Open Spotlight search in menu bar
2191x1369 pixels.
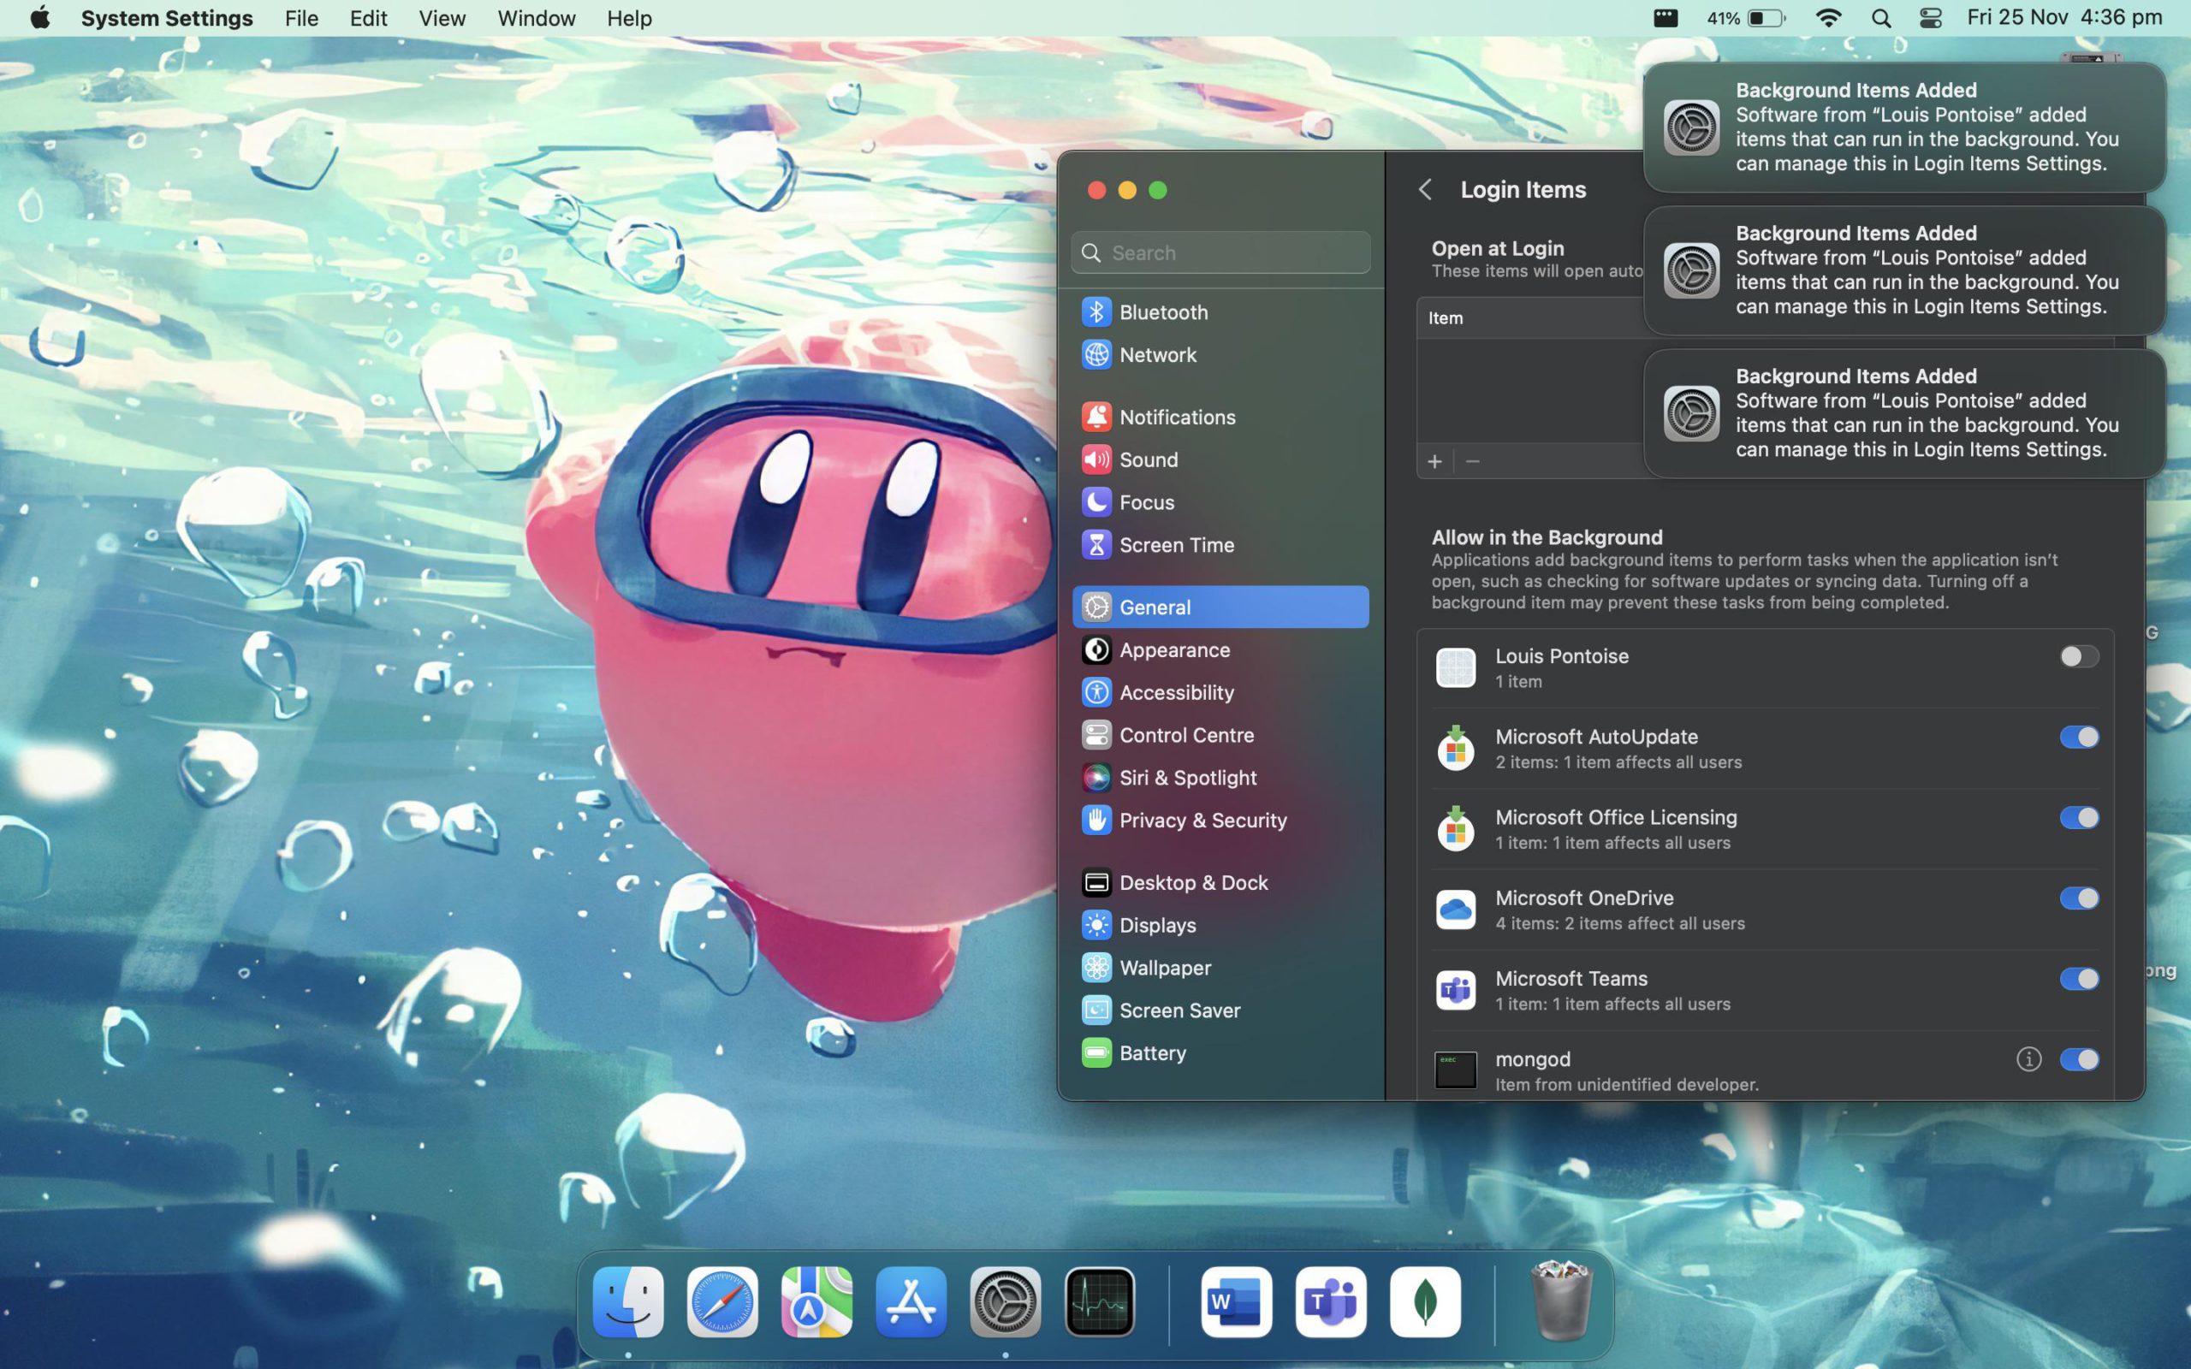(1880, 18)
